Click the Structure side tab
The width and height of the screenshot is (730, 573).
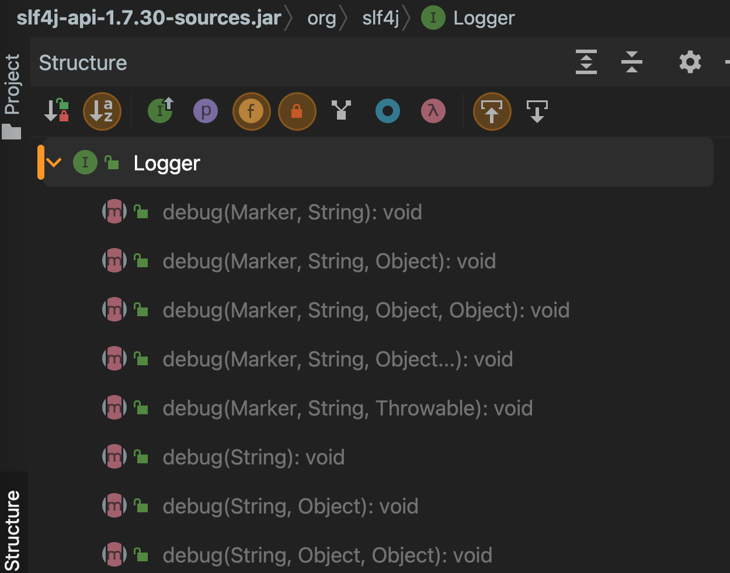pyautogui.click(x=12, y=528)
